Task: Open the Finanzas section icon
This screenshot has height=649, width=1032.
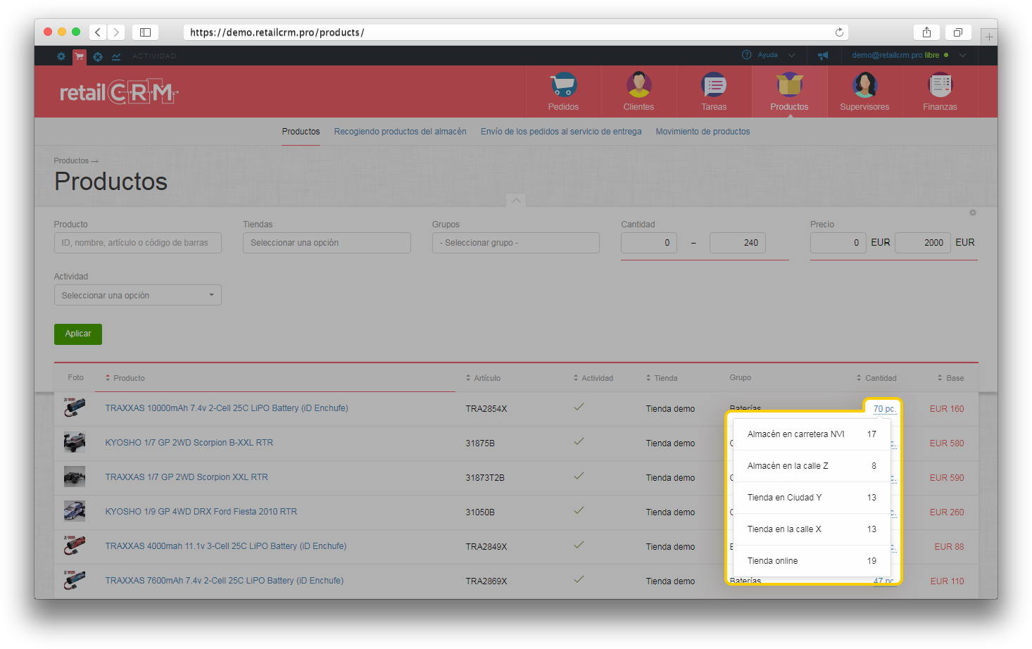Action: click(940, 85)
